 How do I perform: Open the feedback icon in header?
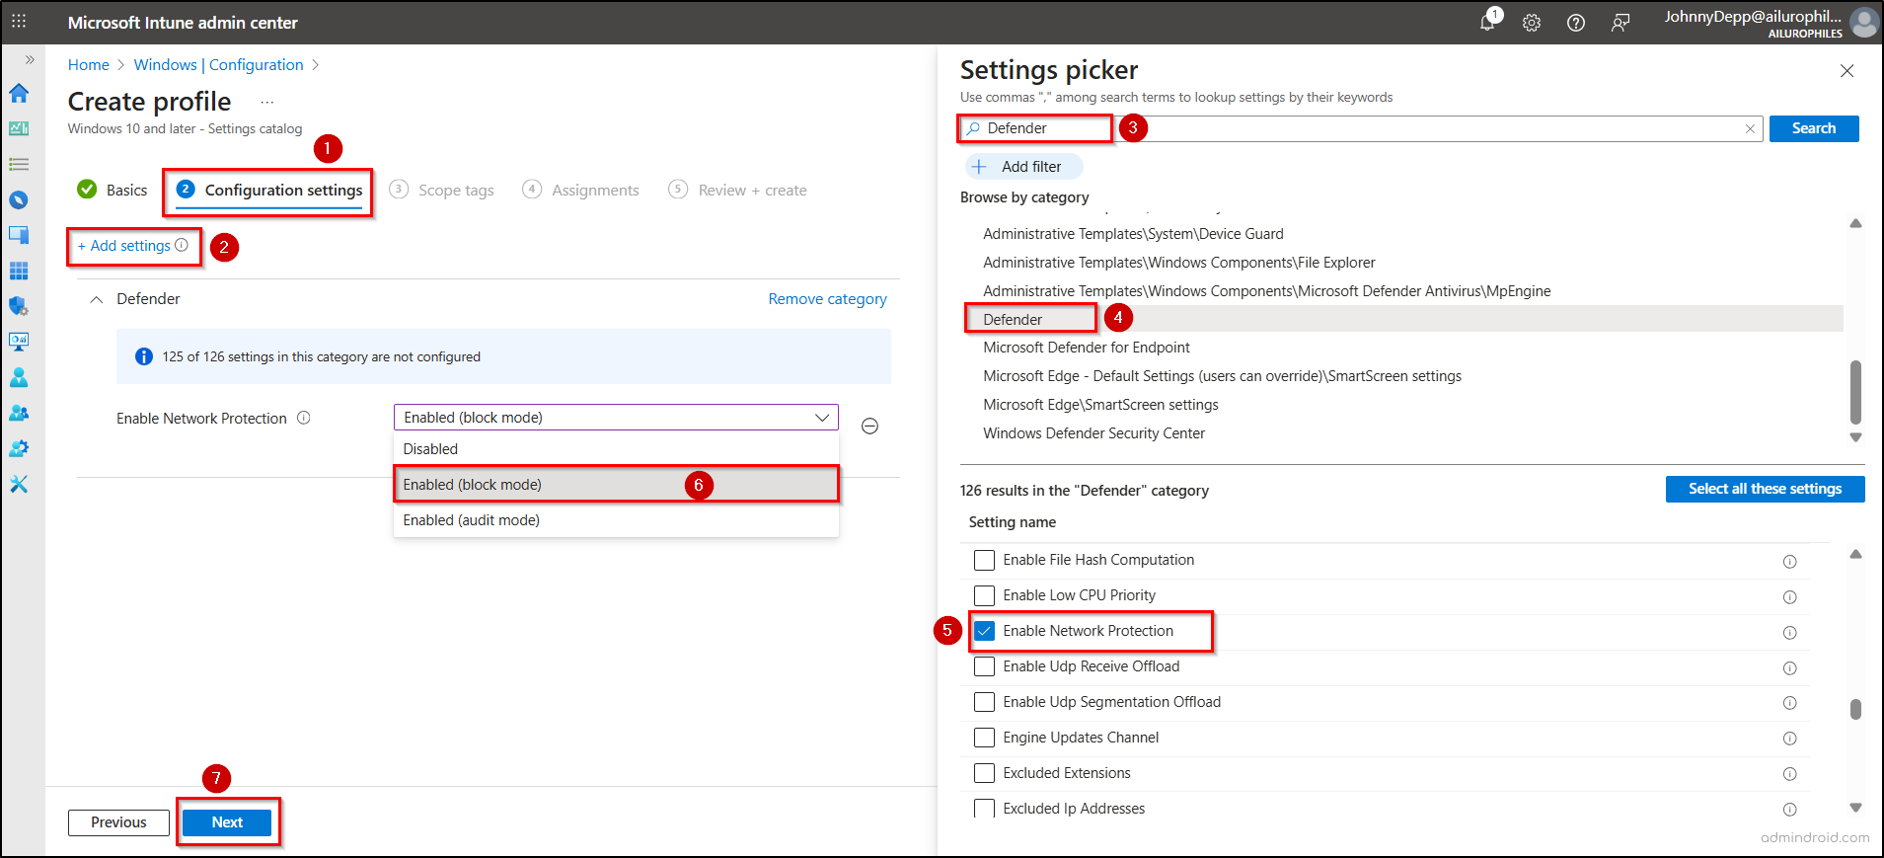pos(1620,23)
